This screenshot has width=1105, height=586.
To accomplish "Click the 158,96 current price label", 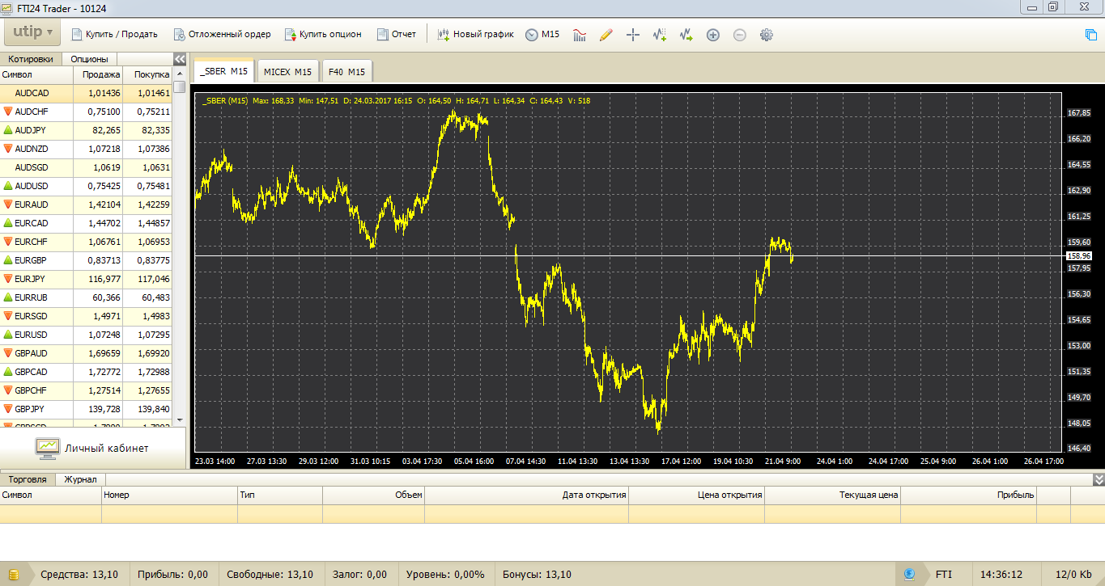I will 1080,255.
